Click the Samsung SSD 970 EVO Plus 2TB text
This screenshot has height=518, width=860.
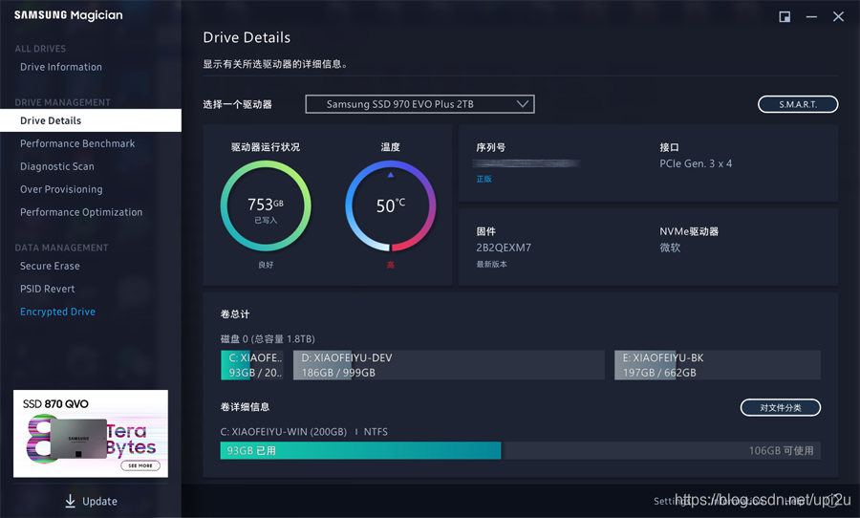(x=399, y=104)
